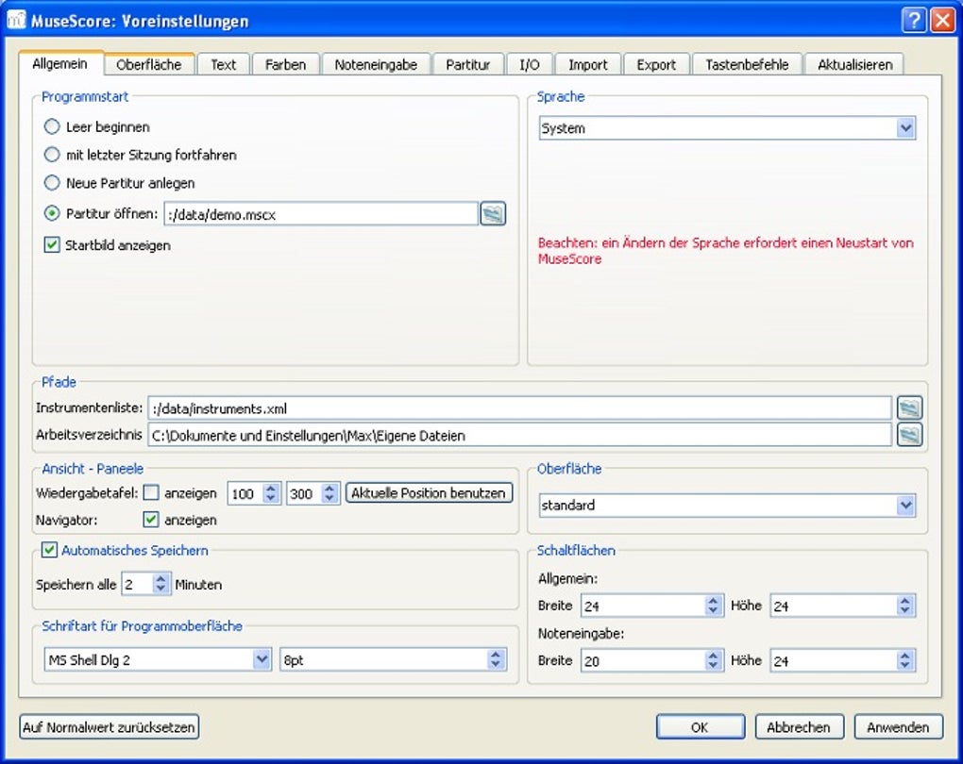
Task: Open the 'MS Shell Dlg 2' font dropdown
Action: point(262,660)
